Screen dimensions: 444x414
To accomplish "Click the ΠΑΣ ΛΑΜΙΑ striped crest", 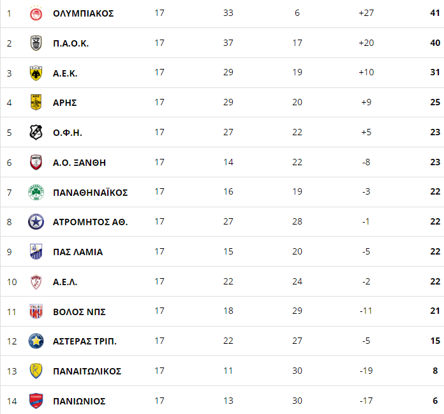I will coord(36,251).
